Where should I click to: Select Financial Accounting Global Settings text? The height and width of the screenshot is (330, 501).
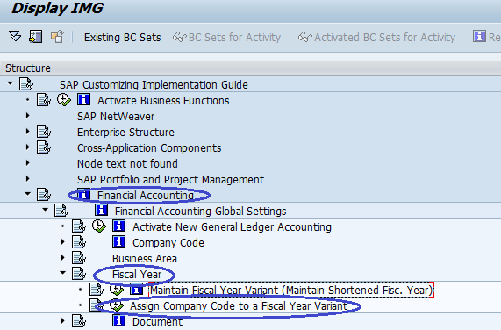200,212
